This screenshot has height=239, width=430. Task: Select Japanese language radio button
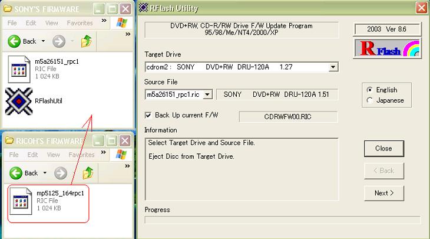point(370,100)
